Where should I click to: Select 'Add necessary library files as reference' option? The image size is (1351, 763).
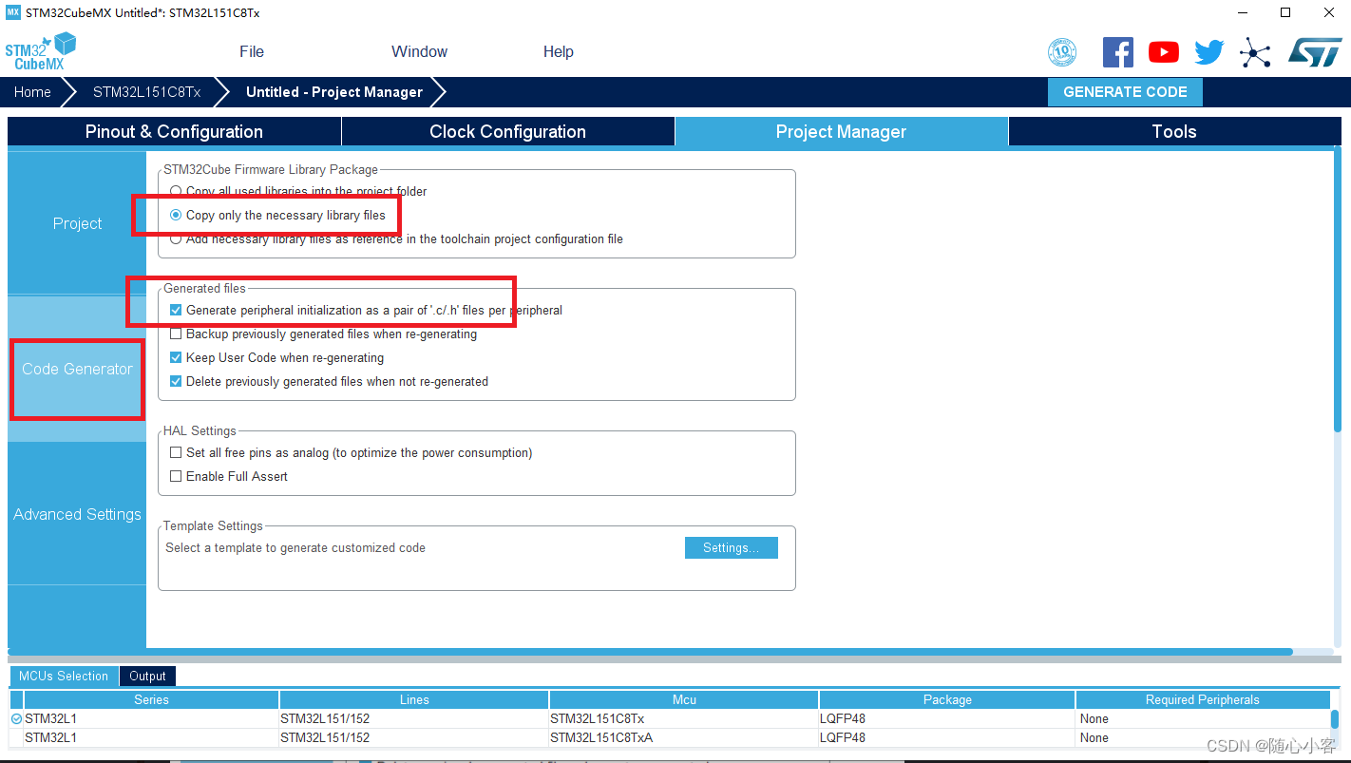click(176, 238)
